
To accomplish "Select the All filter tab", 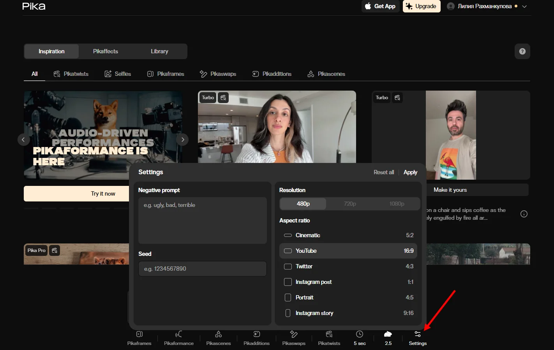I will coord(35,74).
